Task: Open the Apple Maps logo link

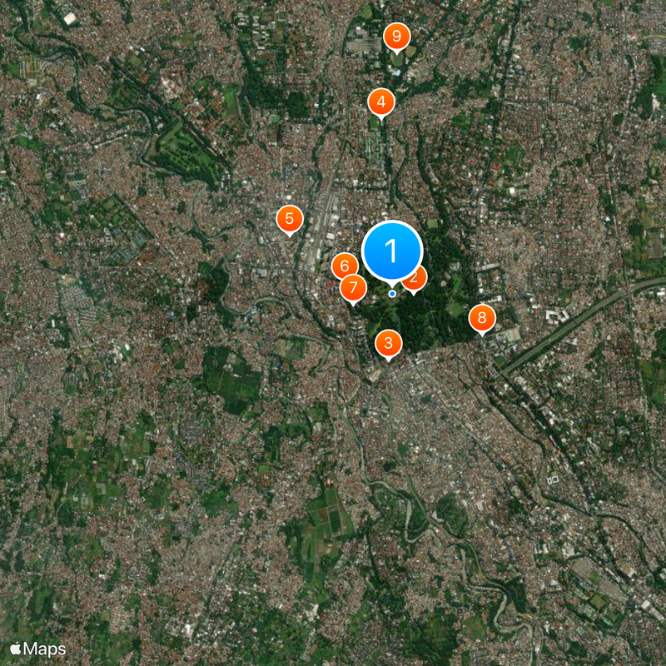Action: click(37, 649)
